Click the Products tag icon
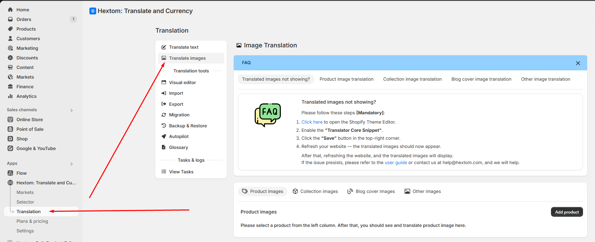 [x=10, y=29]
